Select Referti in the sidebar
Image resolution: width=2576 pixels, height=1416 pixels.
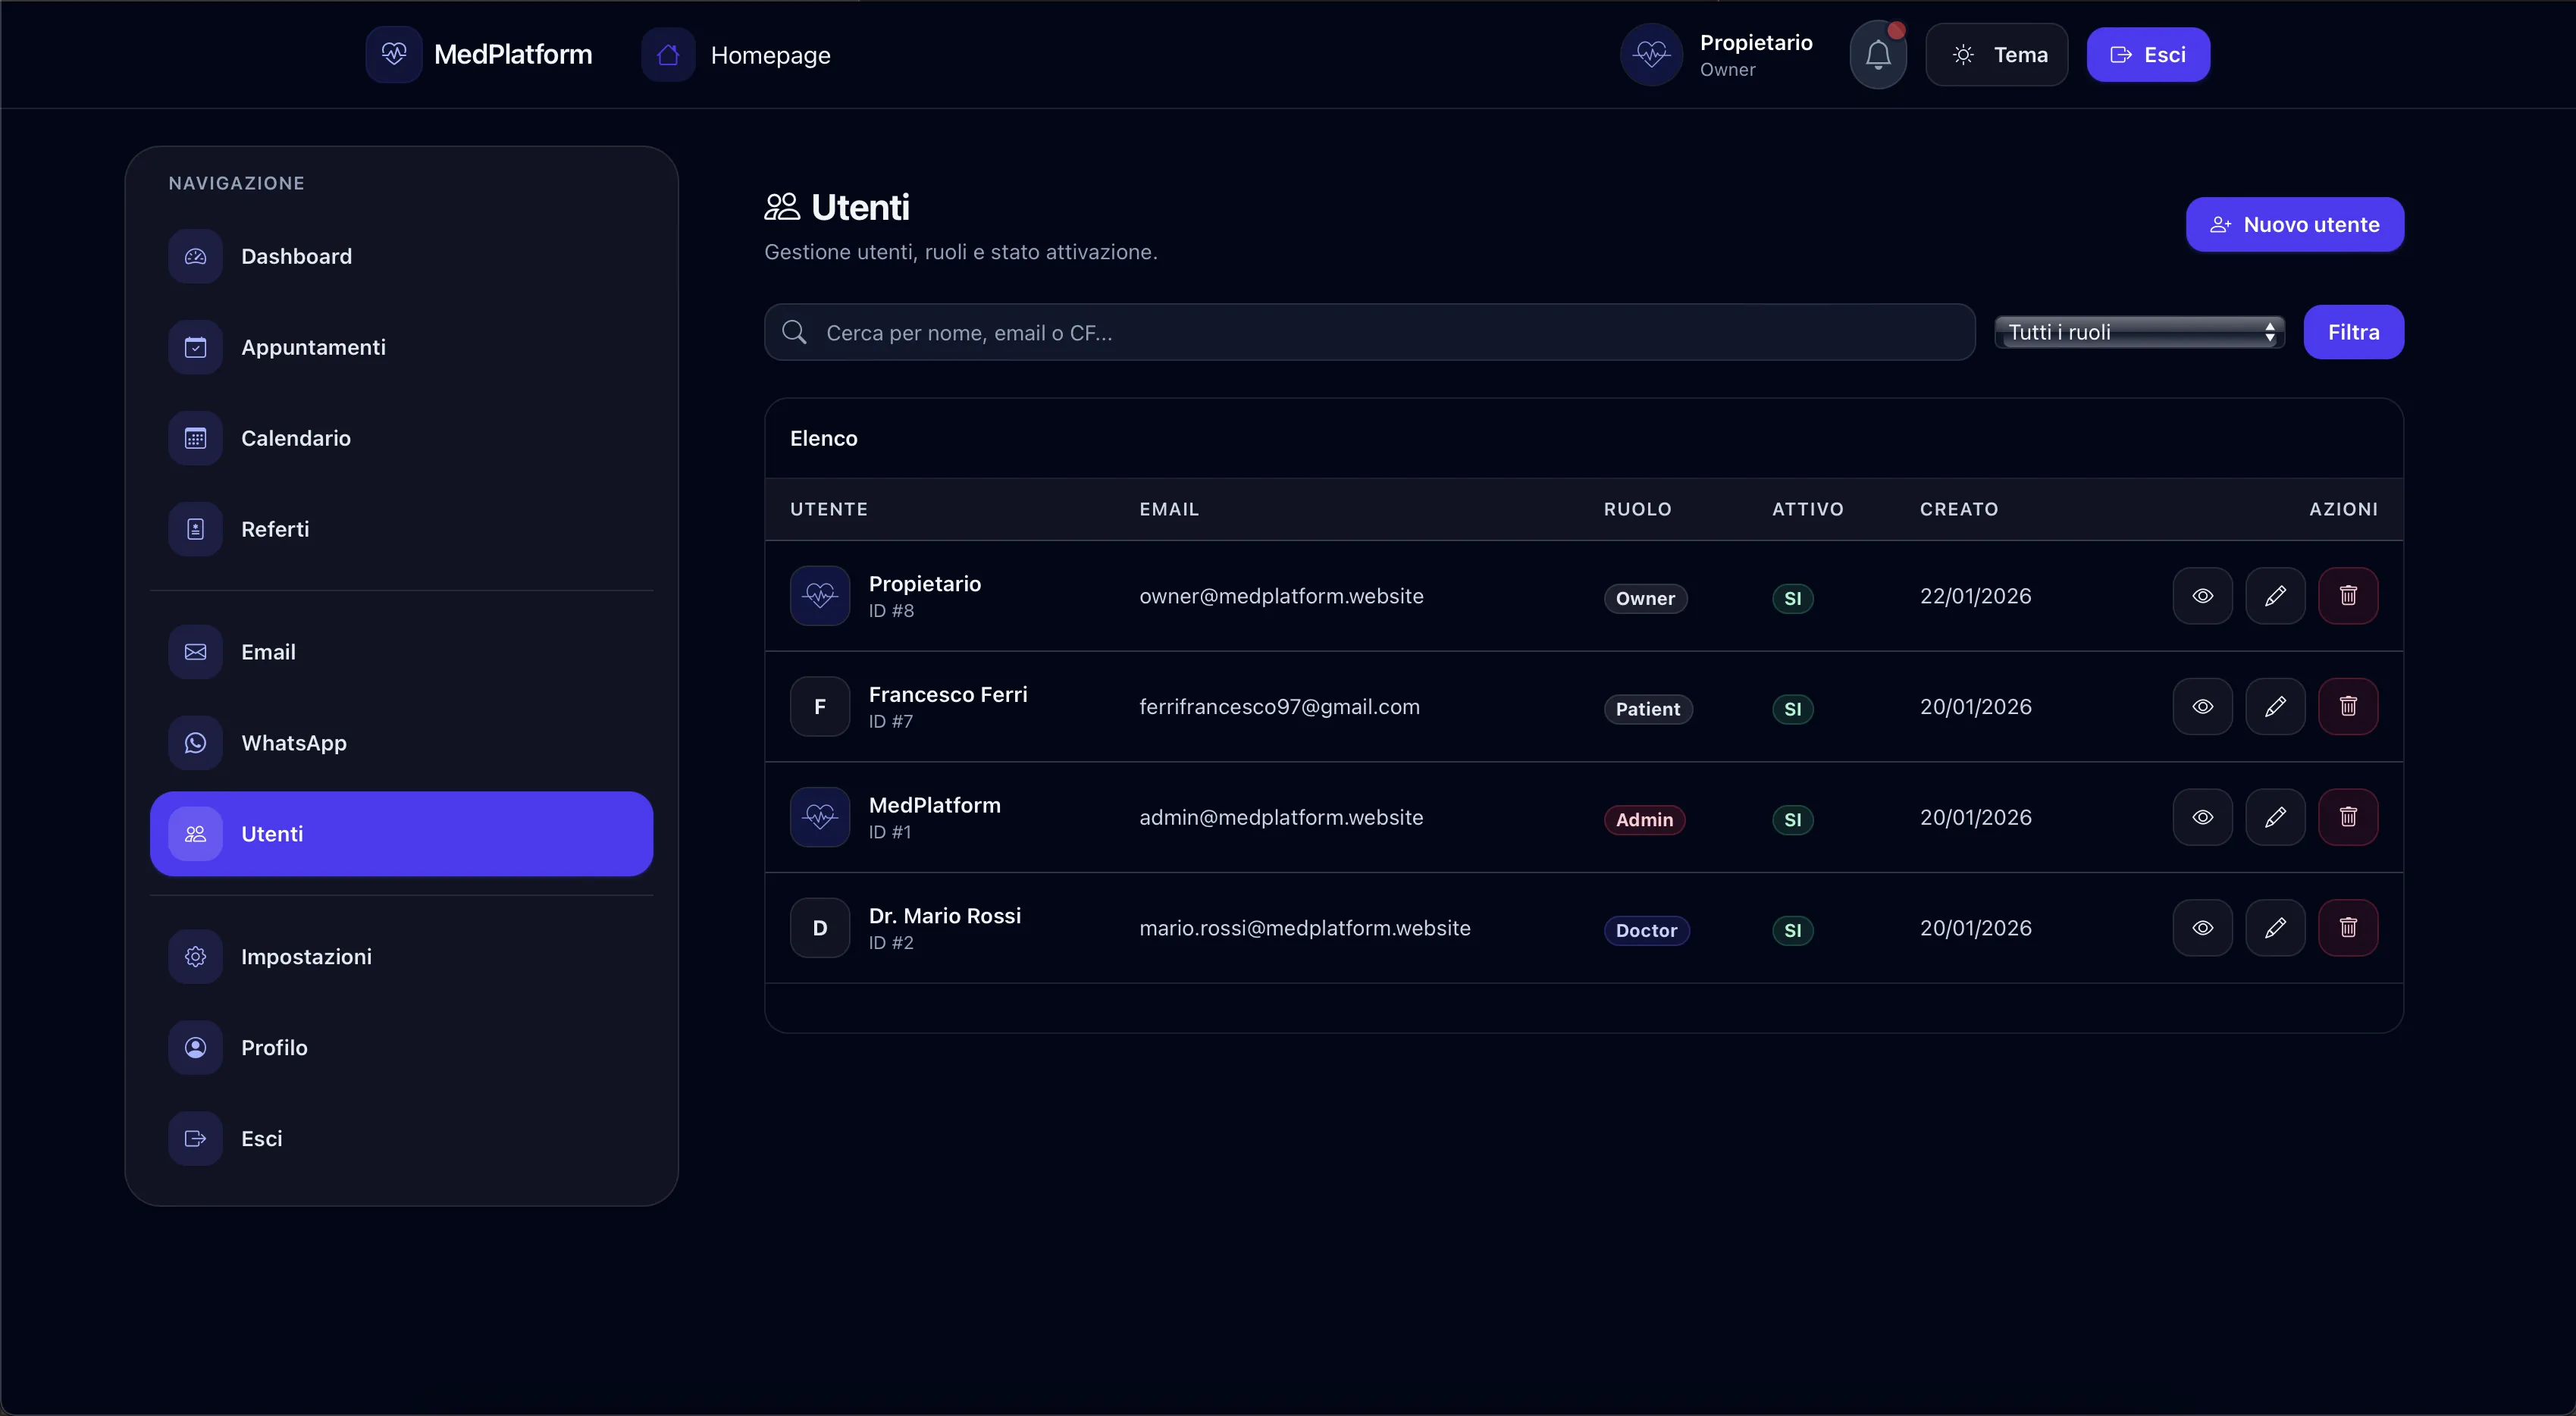pos(401,529)
